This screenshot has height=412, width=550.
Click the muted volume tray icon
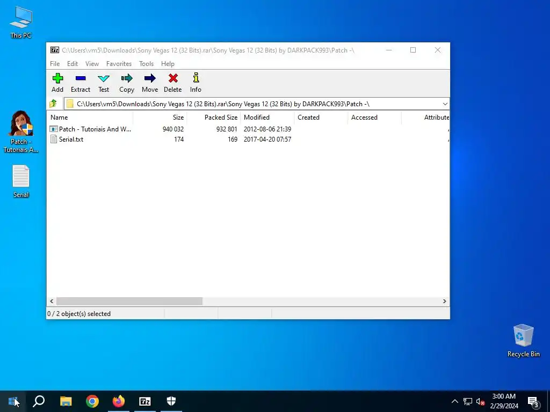[x=480, y=401]
